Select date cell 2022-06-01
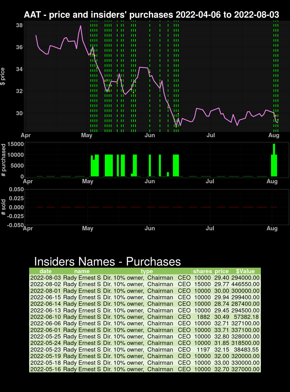Image resolution: width=290 pixels, height=392 pixels. click(45, 330)
